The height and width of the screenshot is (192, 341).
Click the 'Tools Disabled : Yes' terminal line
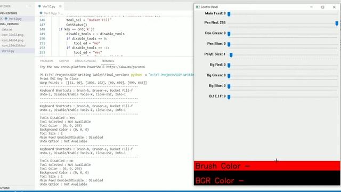point(57,118)
